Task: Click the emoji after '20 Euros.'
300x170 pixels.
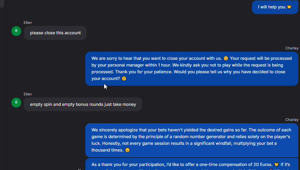Action: point(276,165)
